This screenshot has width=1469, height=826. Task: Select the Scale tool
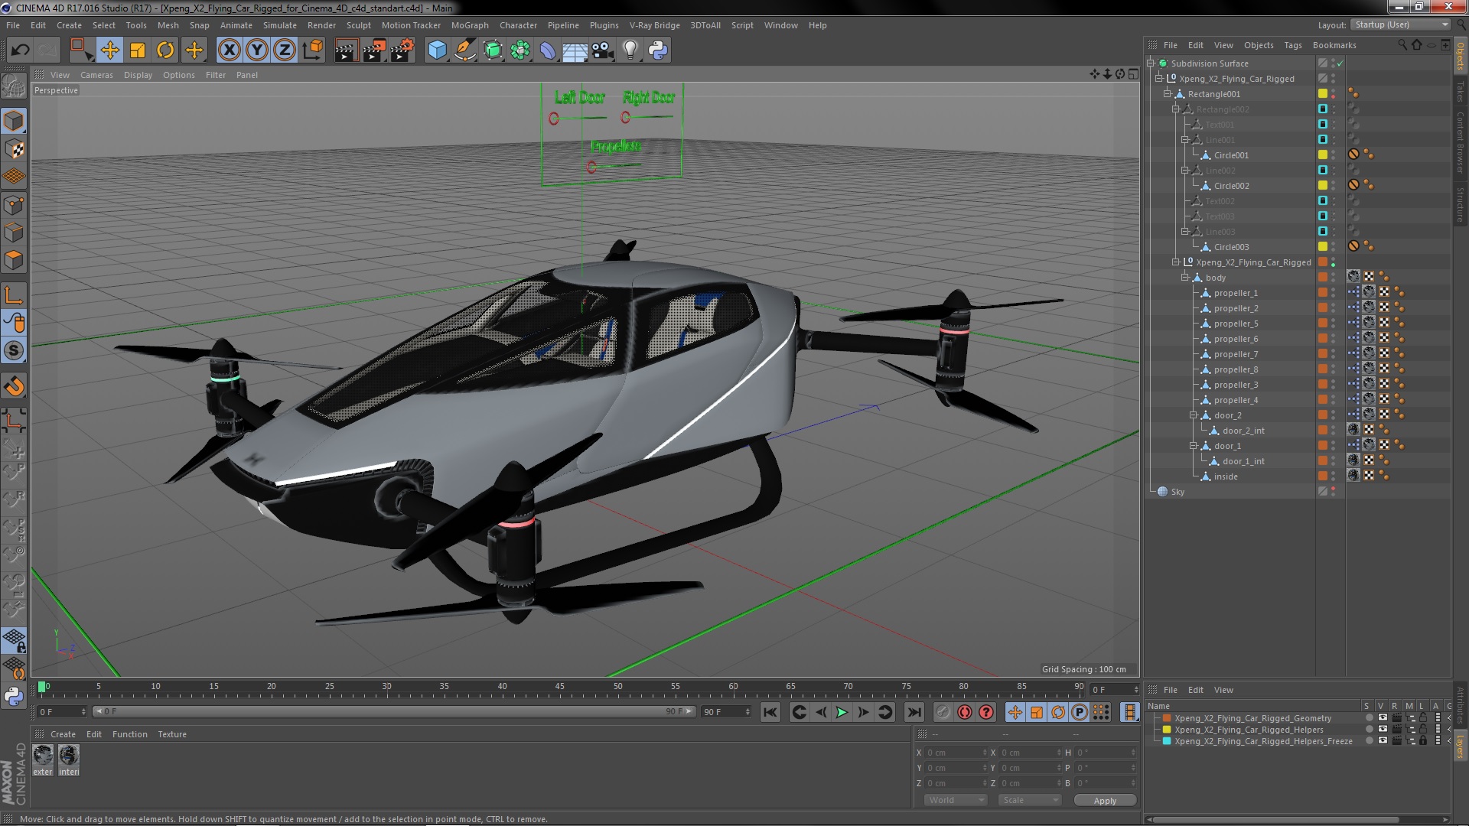[x=138, y=50]
